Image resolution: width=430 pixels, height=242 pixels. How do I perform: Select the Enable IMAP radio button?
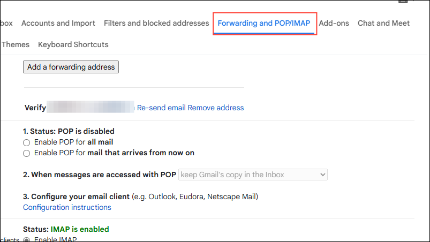coord(27,239)
